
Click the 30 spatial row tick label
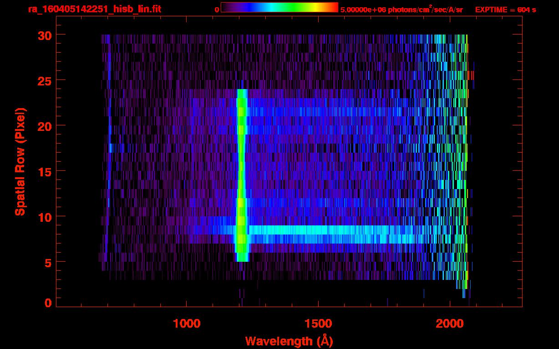pyautogui.click(x=45, y=35)
